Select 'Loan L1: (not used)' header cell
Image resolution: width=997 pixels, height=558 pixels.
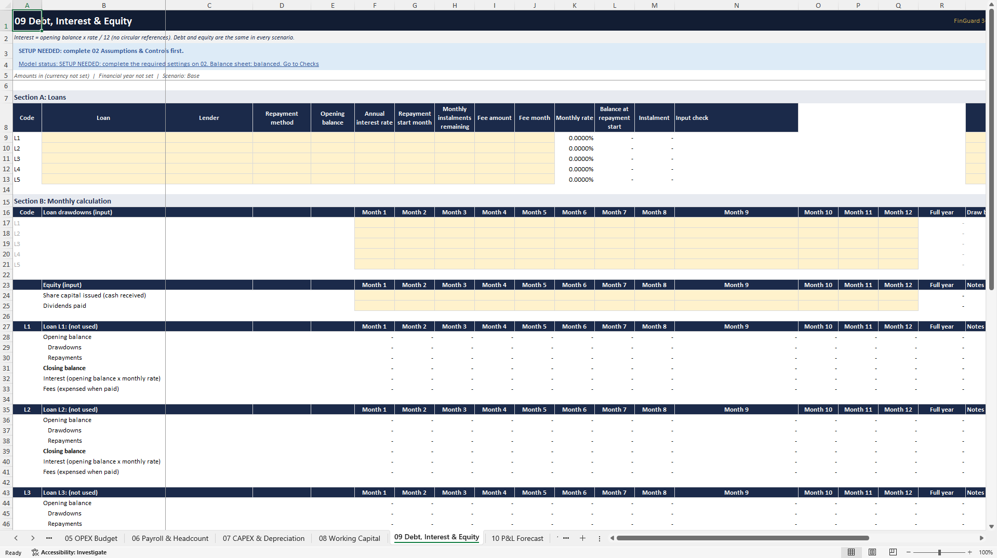pyautogui.click(x=103, y=326)
